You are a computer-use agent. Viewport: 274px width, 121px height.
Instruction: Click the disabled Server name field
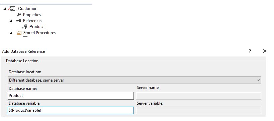198,96
